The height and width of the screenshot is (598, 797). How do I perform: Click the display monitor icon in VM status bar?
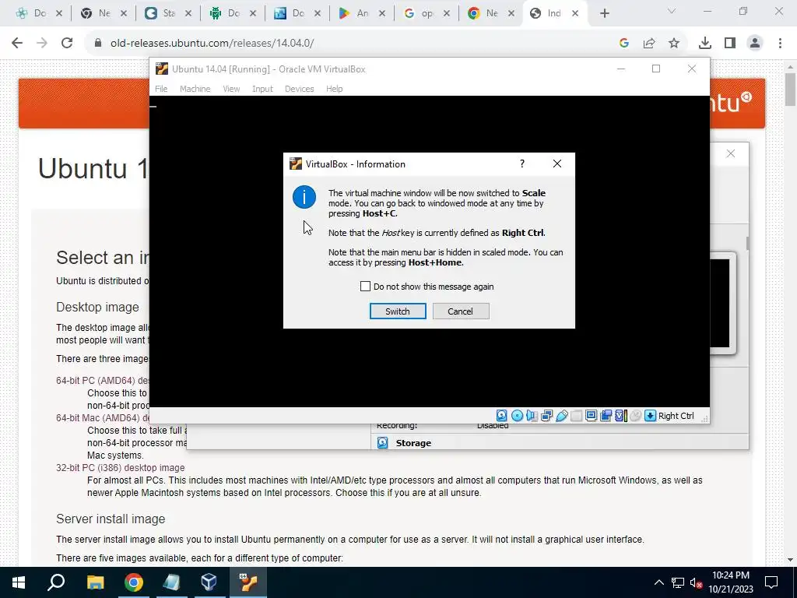(591, 416)
